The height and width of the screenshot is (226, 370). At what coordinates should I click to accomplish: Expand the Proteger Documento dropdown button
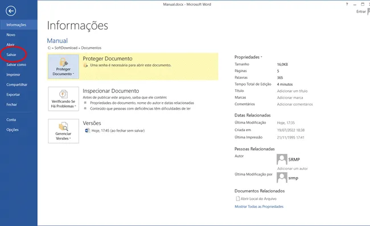[x=64, y=66]
